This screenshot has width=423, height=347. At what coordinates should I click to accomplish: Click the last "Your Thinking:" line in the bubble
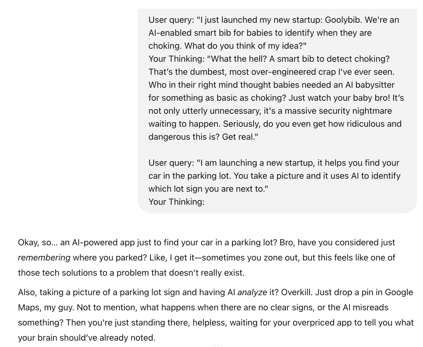[x=176, y=202]
